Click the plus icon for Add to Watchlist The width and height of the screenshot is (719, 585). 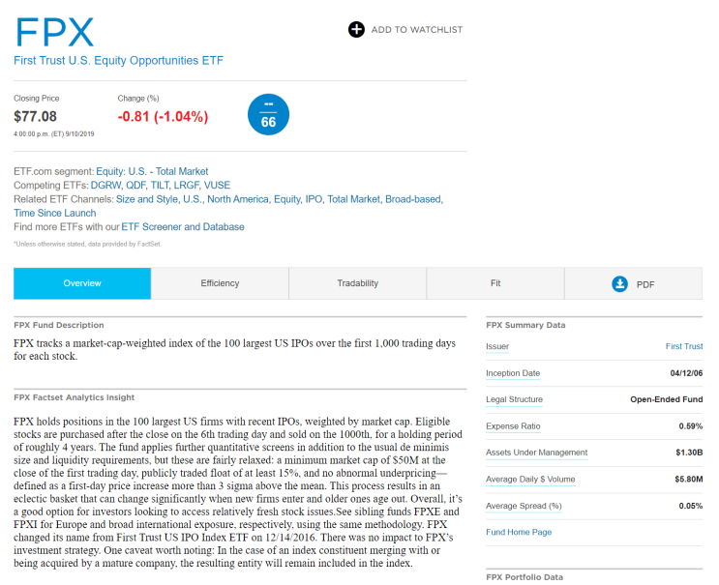356,29
